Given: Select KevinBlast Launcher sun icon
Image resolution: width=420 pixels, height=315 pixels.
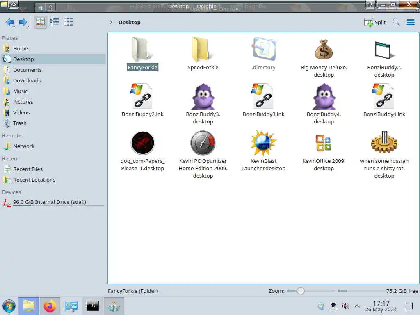Looking at the screenshot, I should point(263,143).
